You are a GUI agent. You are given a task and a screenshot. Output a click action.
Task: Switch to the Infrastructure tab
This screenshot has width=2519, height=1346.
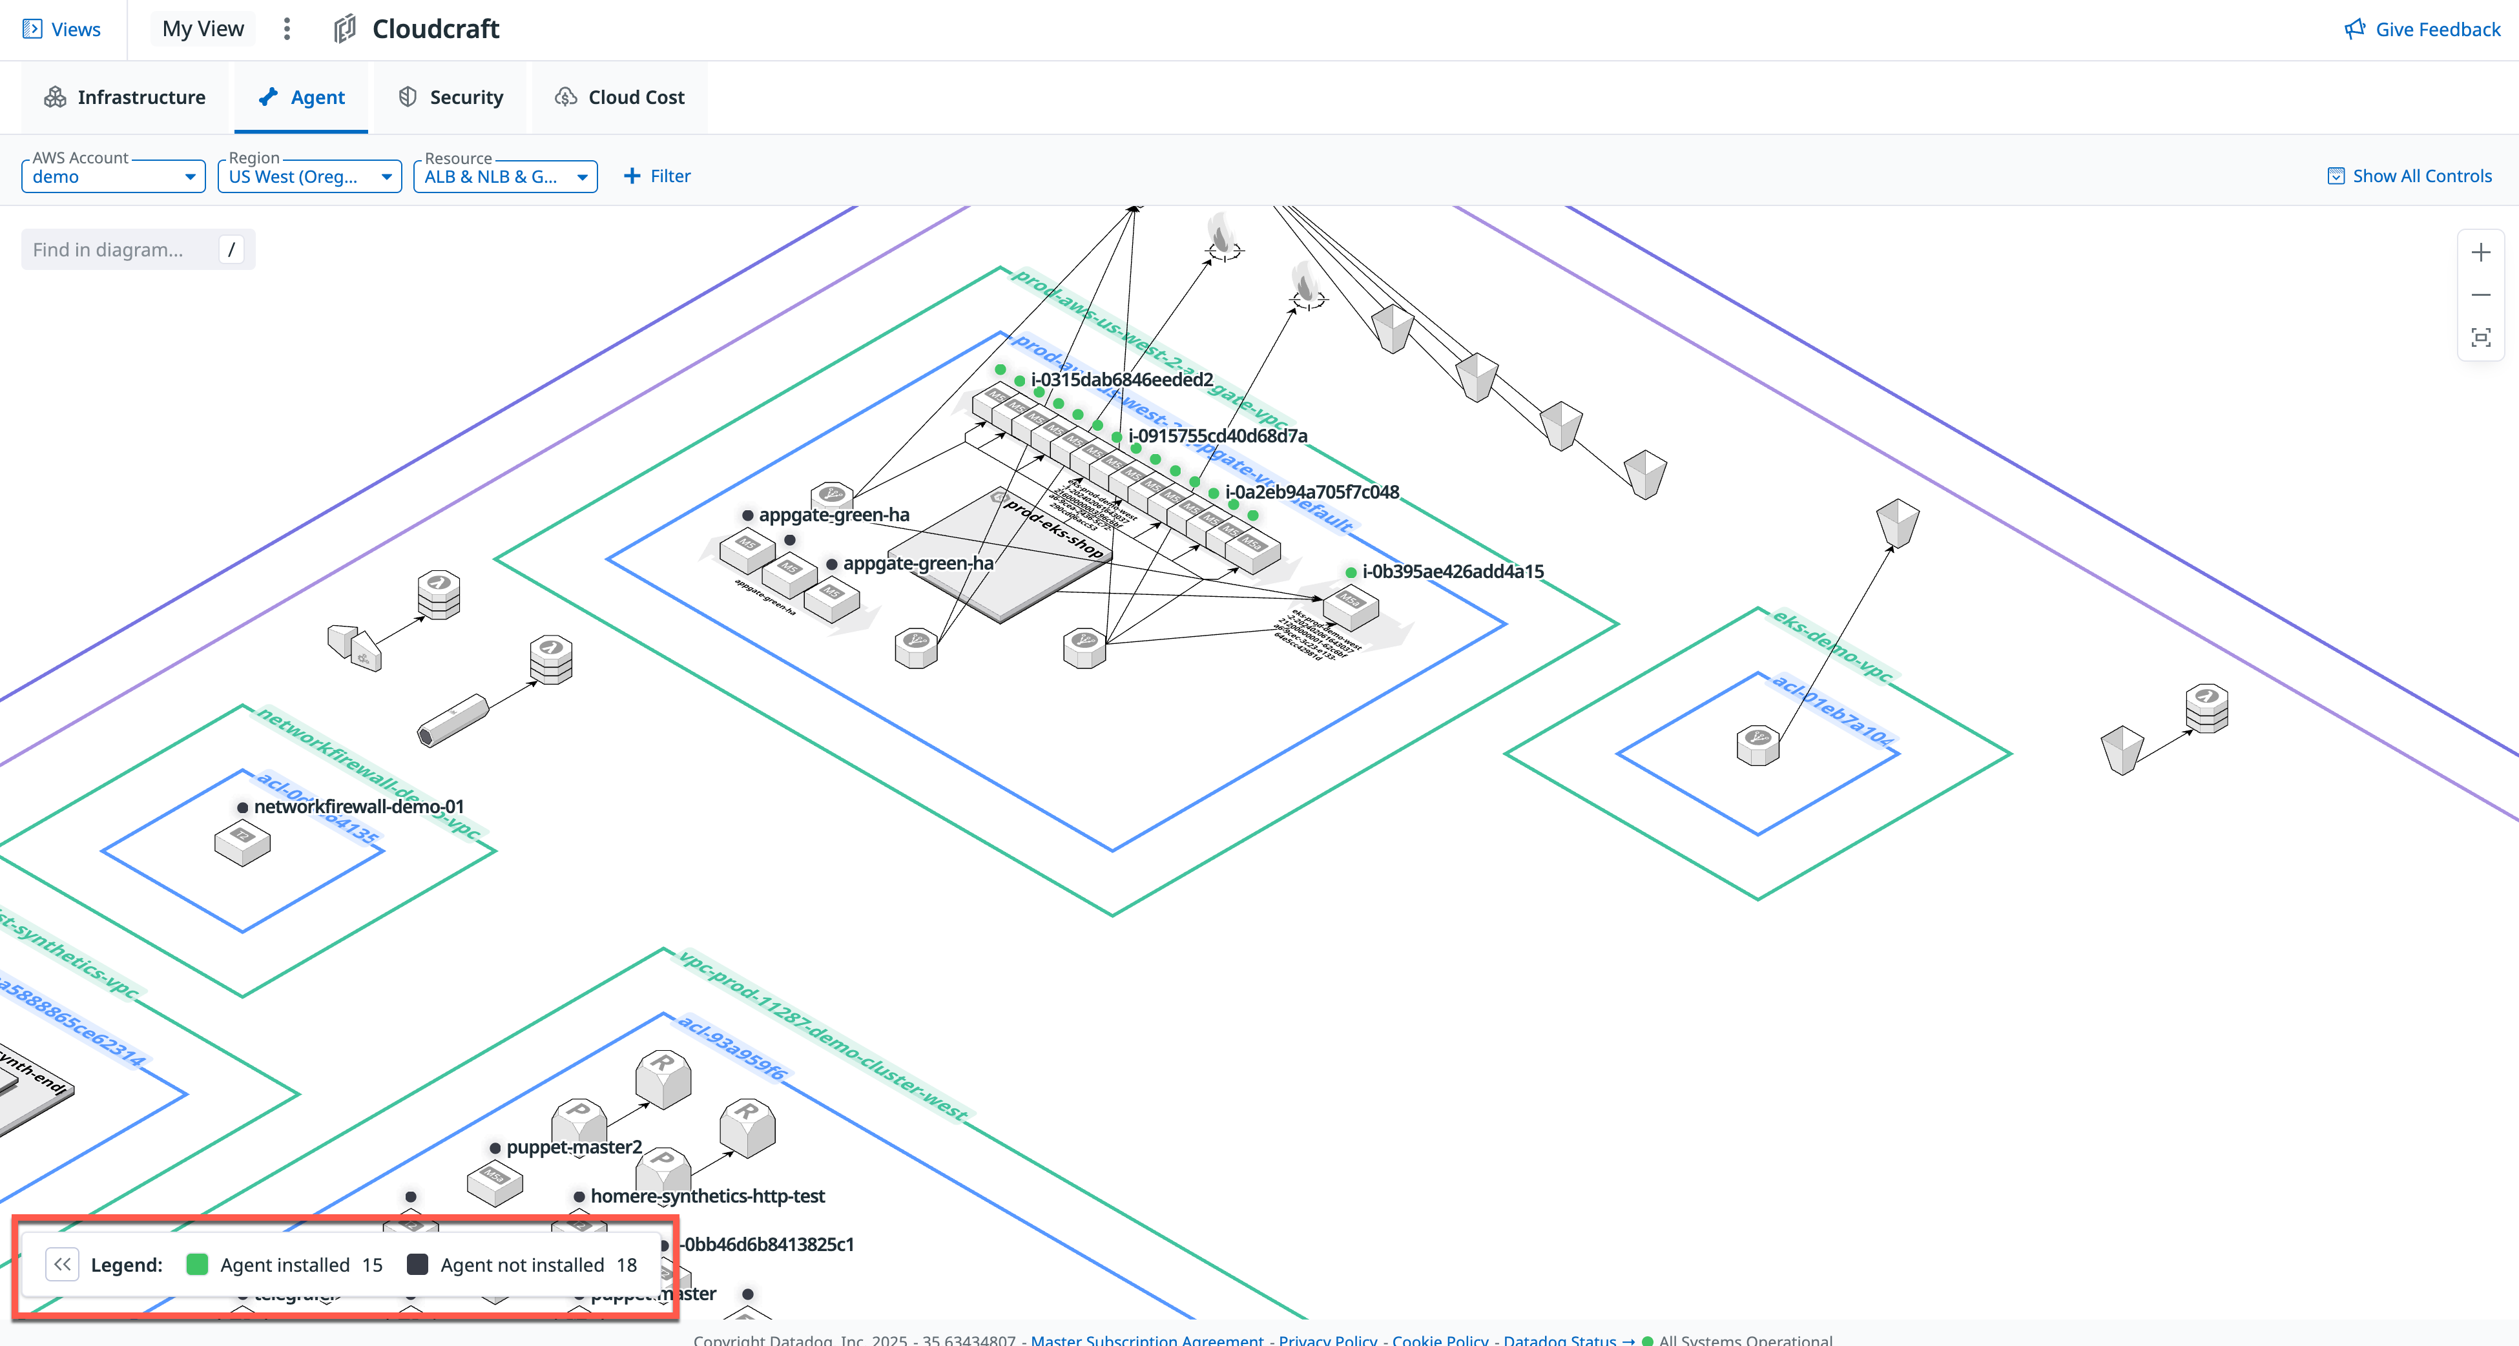(125, 97)
